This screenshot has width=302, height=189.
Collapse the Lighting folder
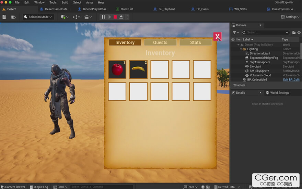point(241,49)
